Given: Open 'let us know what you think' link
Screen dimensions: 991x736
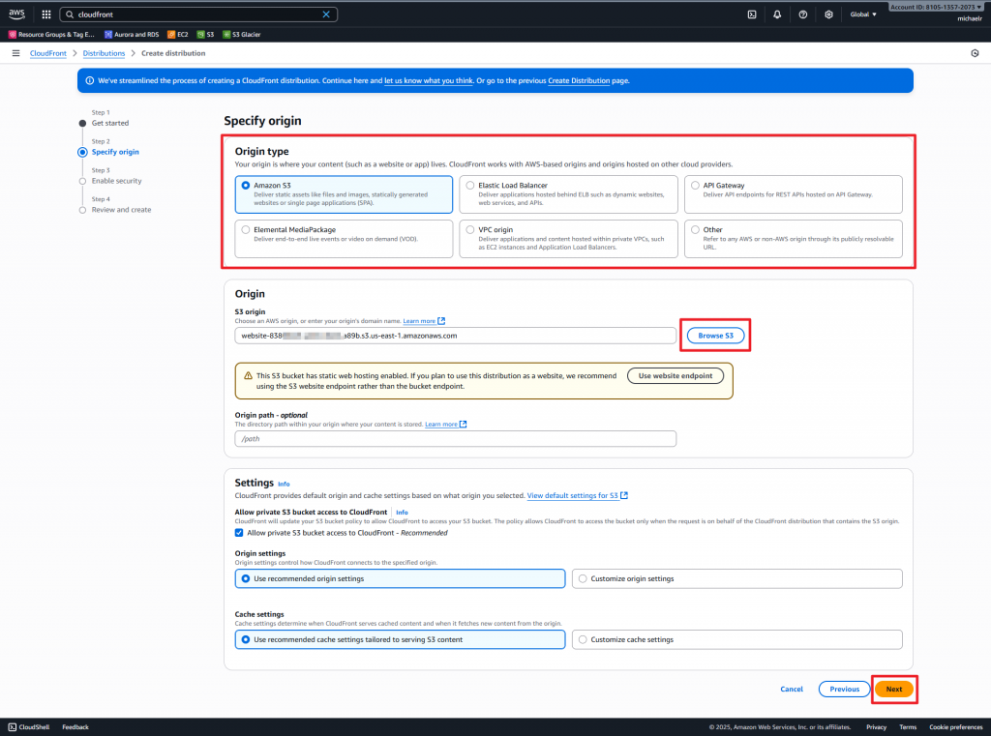Looking at the screenshot, I should tap(429, 80).
